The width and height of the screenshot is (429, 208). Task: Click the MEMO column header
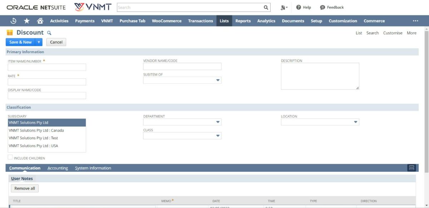coord(166,201)
